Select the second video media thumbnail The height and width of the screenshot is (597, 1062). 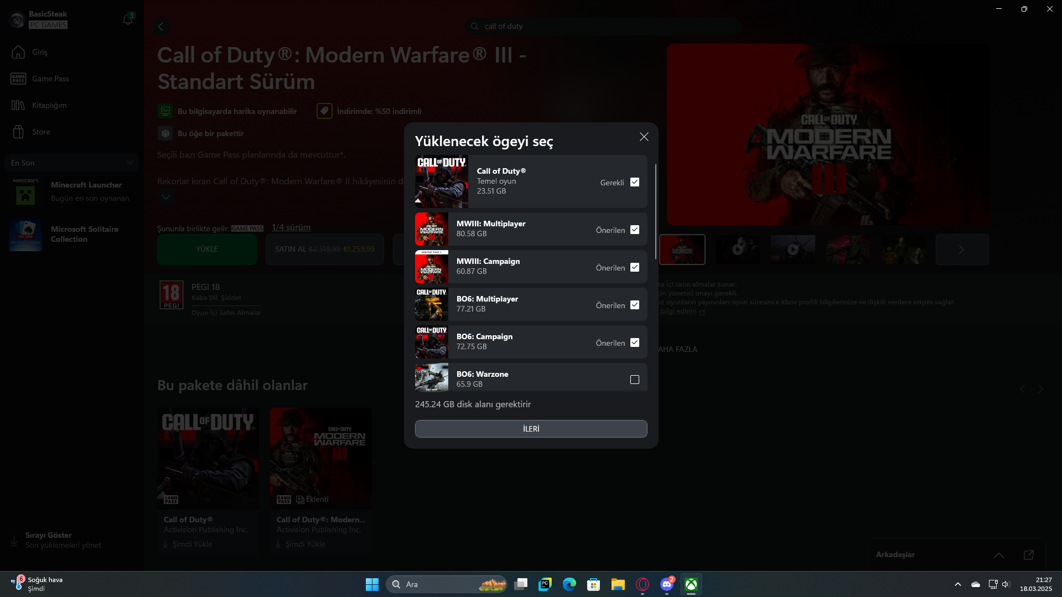point(793,250)
